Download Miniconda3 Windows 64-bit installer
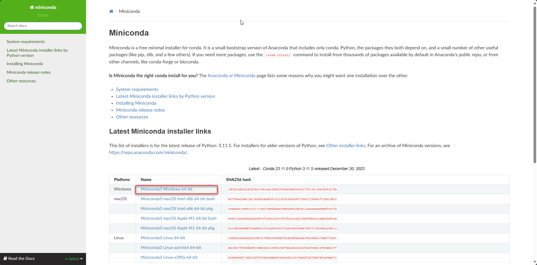 click(167, 189)
